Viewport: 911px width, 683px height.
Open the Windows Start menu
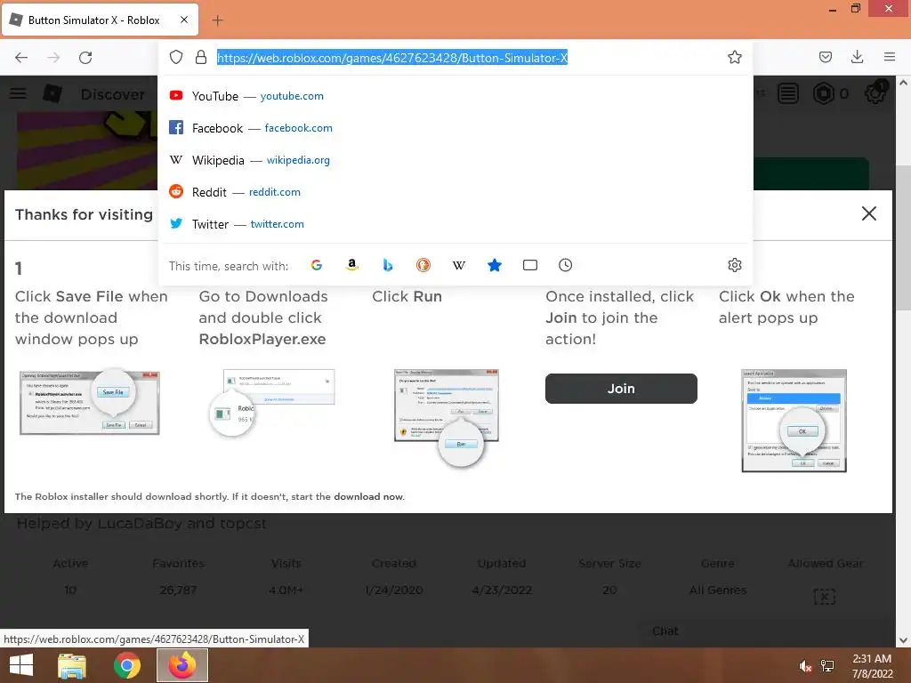[21, 665]
